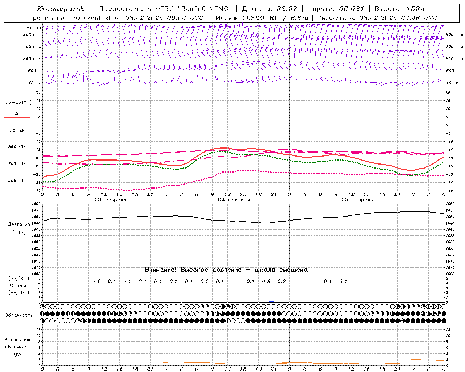Viewport: 465px width, 372px height.
Task: Click the '04 февраля' date label
Action: [234, 200]
